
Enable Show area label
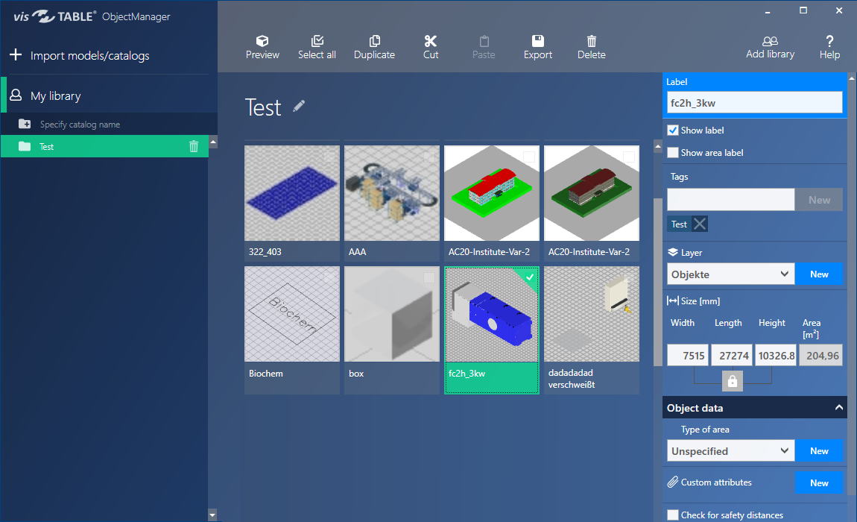click(673, 152)
